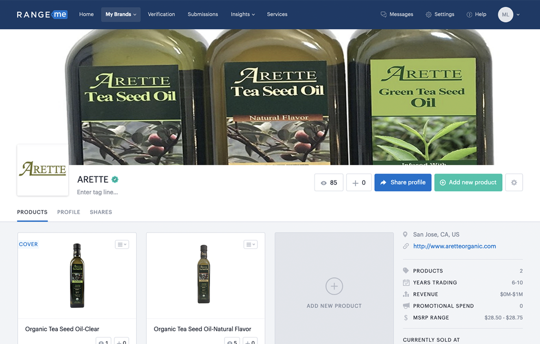Image resolution: width=540 pixels, height=344 pixels.
Task: Click the plus 0 counter button
Action: click(359, 182)
